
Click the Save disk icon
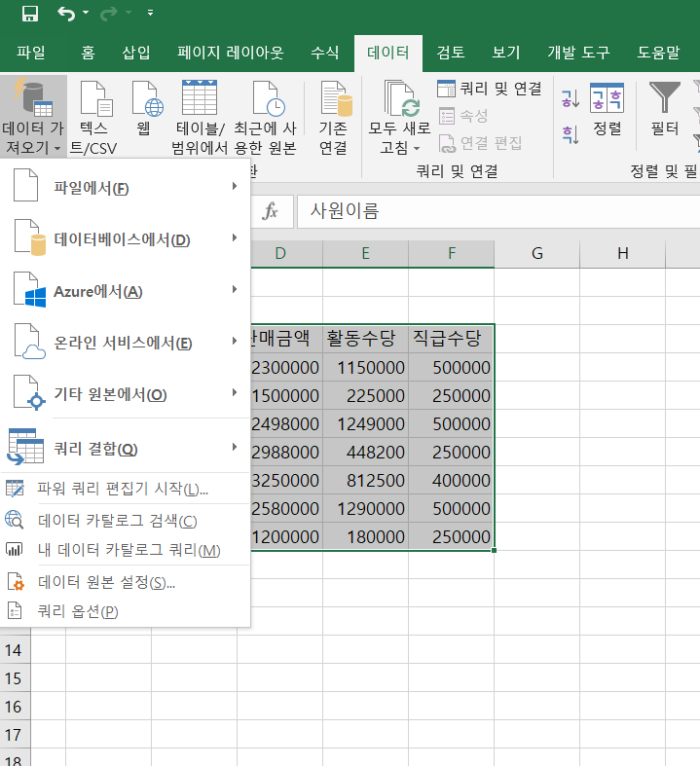pyautogui.click(x=30, y=14)
